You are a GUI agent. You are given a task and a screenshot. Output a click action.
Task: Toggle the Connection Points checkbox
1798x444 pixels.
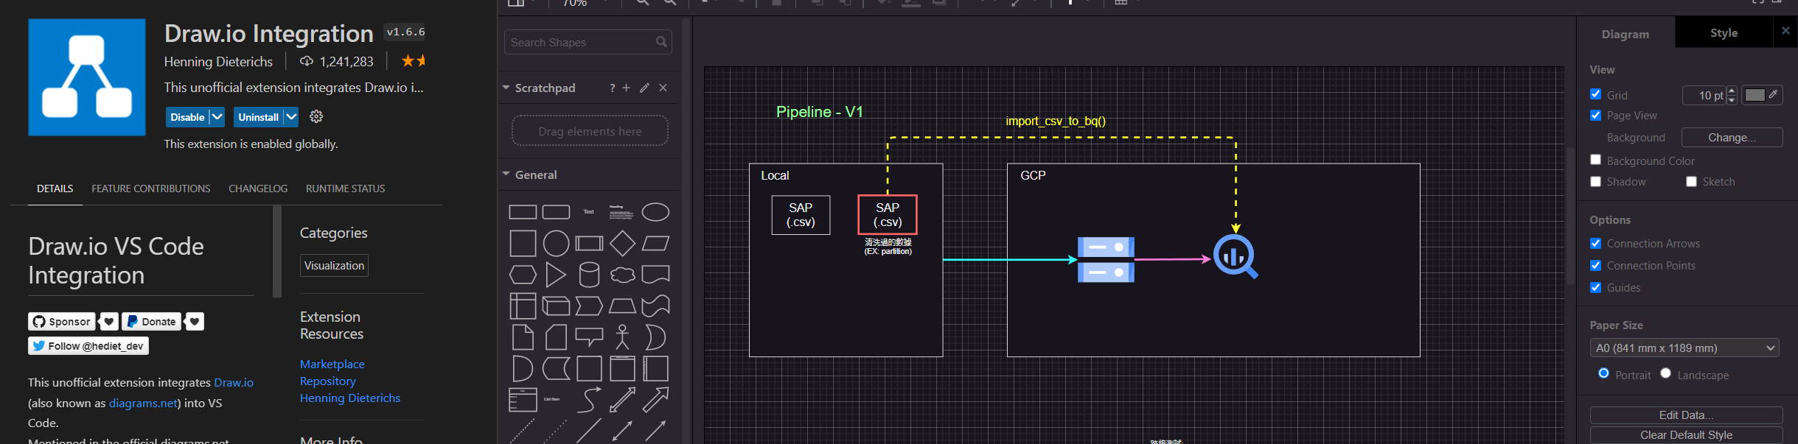(x=1595, y=265)
